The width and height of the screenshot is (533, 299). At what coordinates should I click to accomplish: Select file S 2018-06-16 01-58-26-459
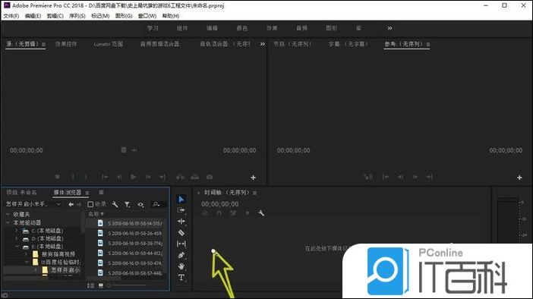(135, 233)
